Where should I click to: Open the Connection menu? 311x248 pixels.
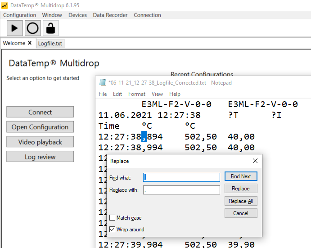click(x=147, y=15)
